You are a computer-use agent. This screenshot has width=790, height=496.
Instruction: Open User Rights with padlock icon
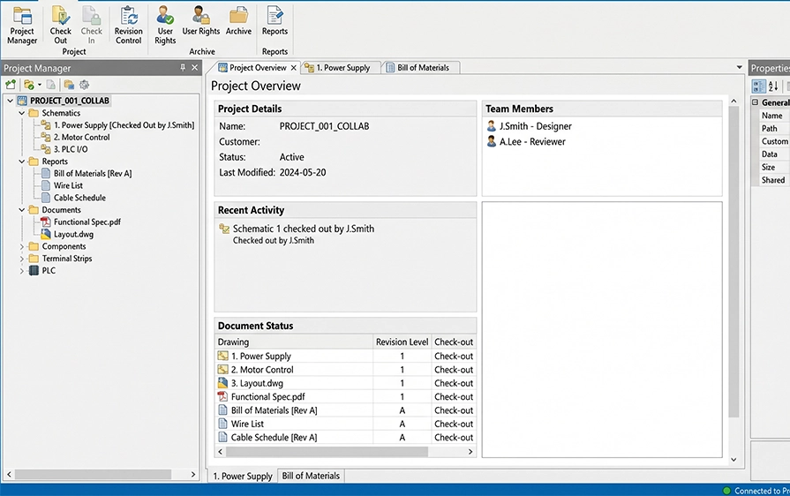click(x=201, y=22)
